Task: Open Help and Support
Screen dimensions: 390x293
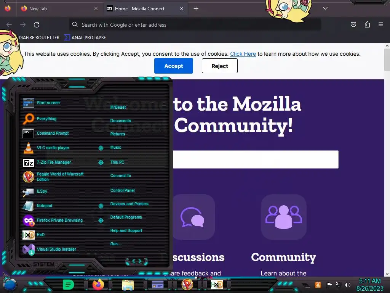Action: tap(126, 231)
